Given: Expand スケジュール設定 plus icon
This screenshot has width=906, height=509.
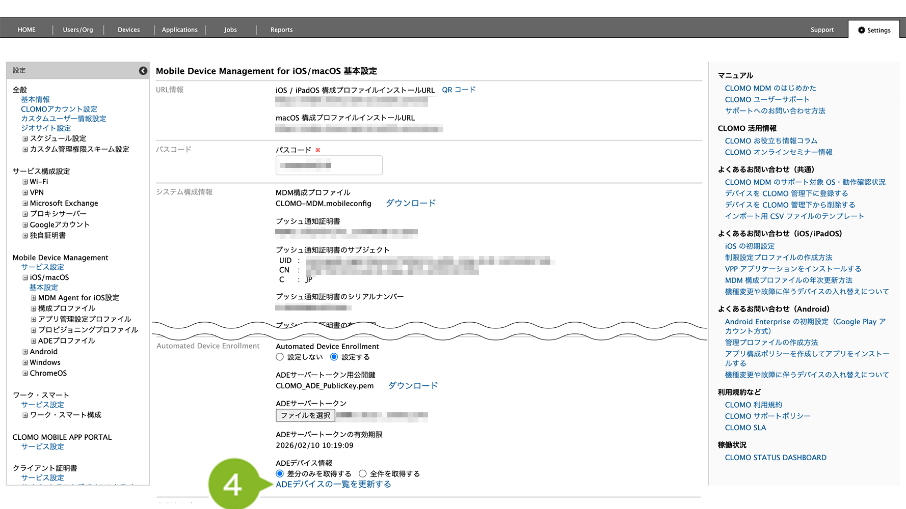Looking at the screenshot, I should [x=25, y=138].
